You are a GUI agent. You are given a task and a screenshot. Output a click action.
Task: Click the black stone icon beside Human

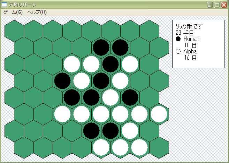[178, 39]
